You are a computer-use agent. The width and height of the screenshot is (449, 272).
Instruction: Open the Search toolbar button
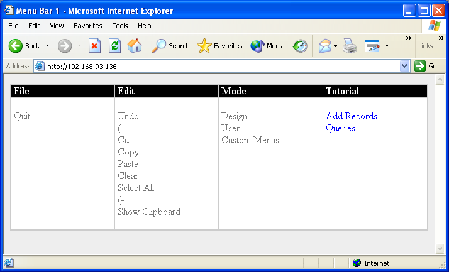(171, 46)
